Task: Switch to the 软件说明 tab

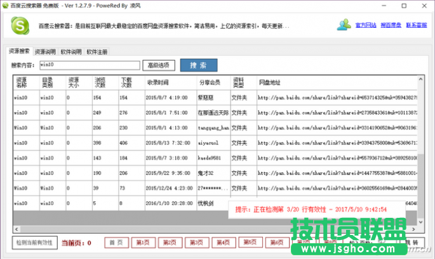Action: pyautogui.click(x=71, y=52)
